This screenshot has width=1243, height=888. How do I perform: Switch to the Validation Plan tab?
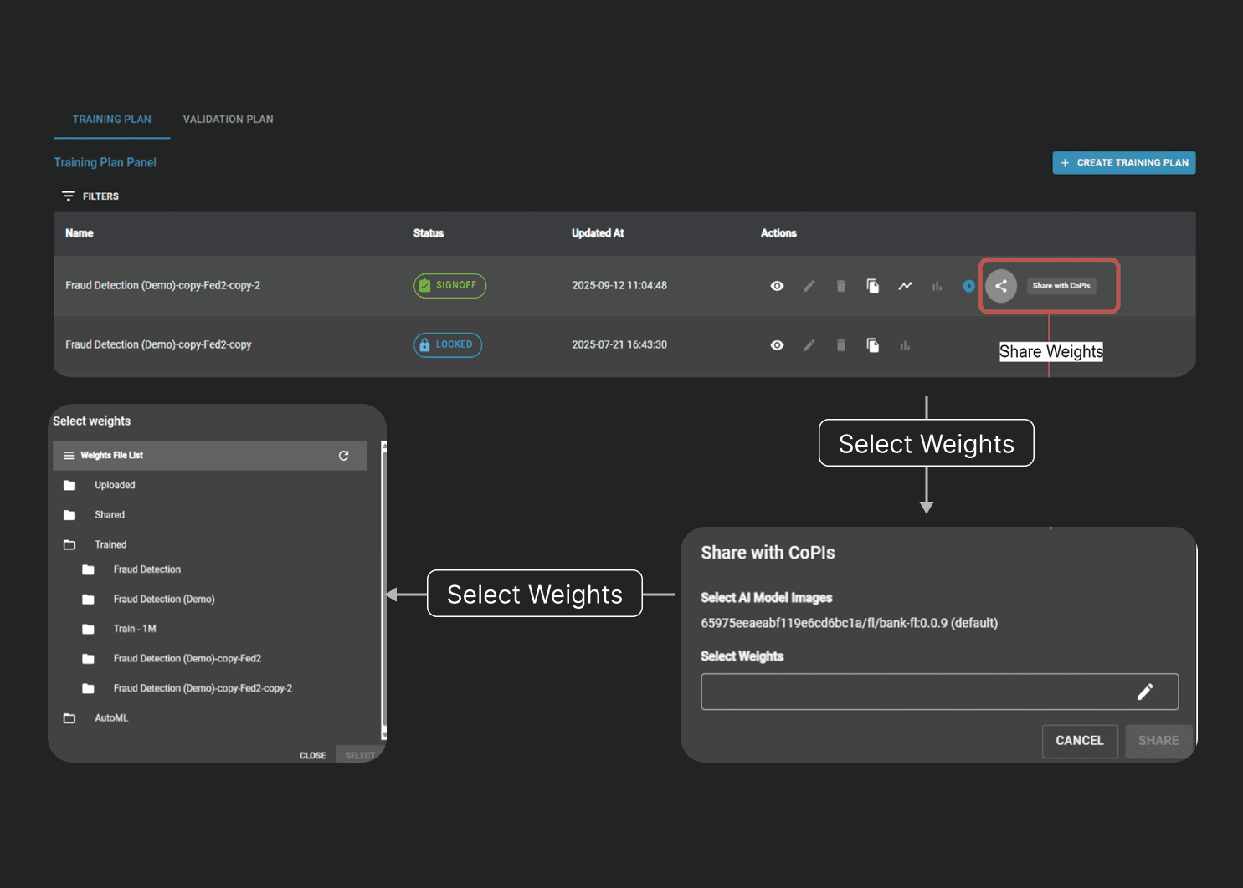tap(228, 120)
